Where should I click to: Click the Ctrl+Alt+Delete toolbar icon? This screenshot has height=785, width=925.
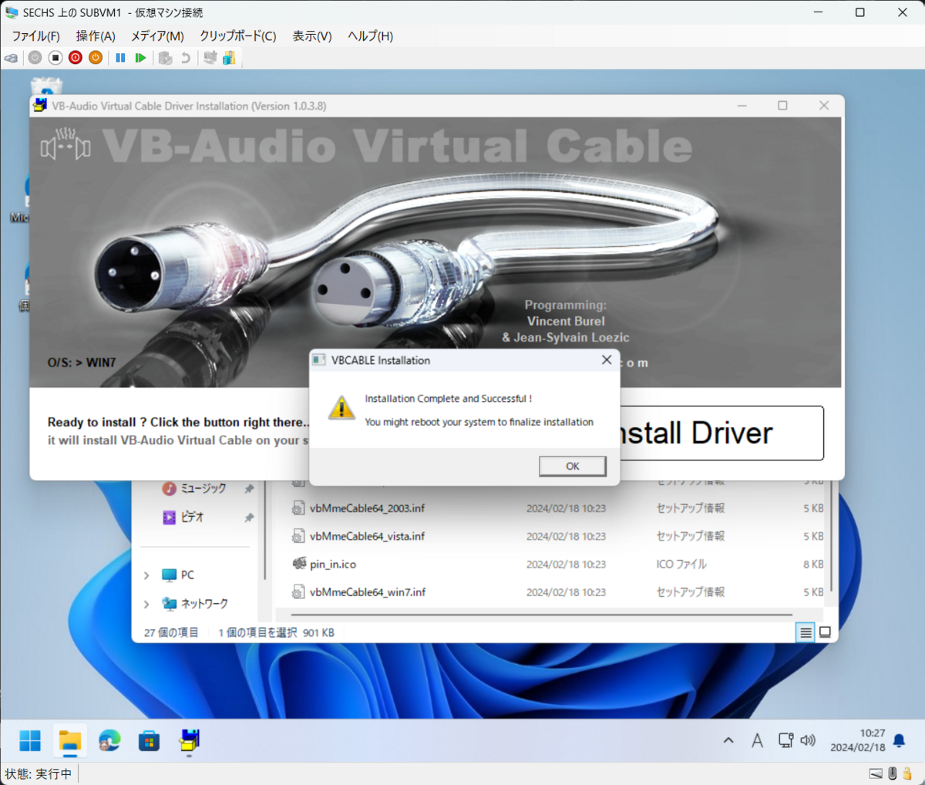(x=12, y=58)
